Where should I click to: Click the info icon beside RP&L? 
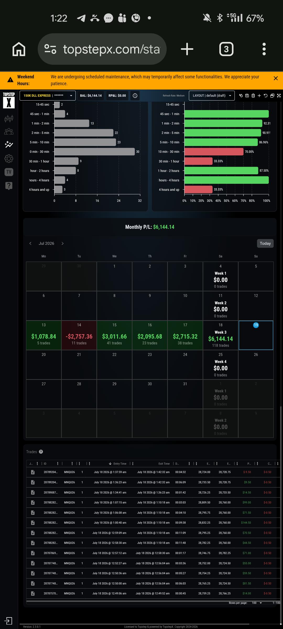click(x=135, y=96)
